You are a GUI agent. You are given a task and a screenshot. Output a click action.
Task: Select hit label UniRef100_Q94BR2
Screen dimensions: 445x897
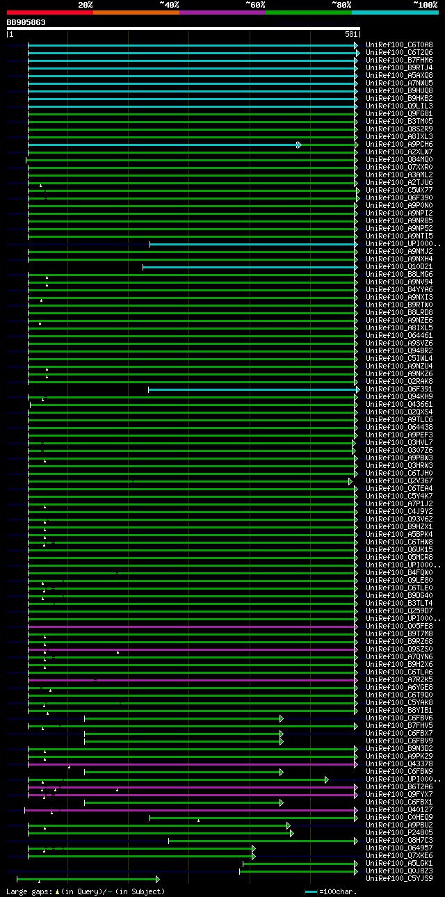399,350
